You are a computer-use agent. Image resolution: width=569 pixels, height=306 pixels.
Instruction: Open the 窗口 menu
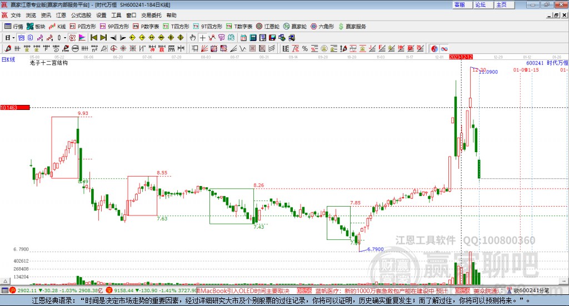(131, 15)
